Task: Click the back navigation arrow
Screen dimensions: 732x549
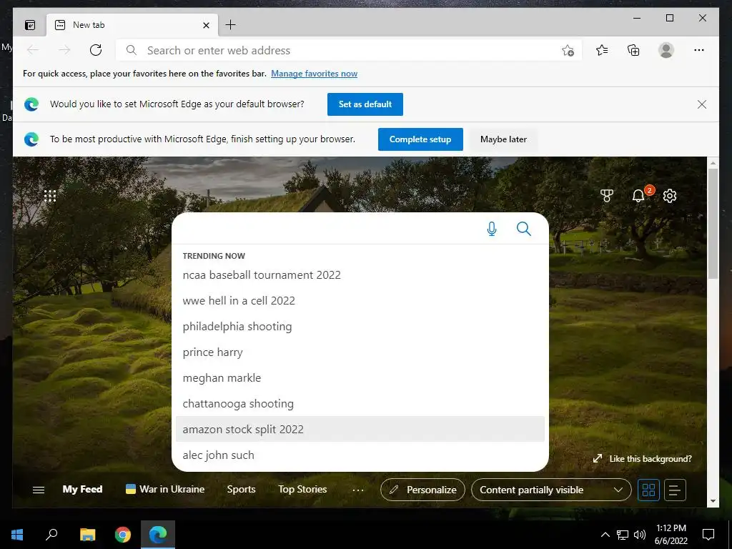Action: [x=33, y=50]
